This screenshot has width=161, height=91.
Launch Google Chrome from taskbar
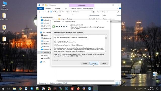(x=20, y=89)
